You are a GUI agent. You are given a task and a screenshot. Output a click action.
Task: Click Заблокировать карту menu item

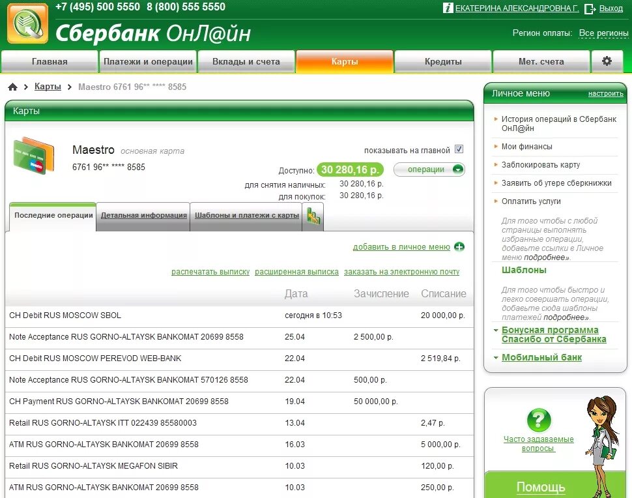pyautogui.click(x=541, y=164)
